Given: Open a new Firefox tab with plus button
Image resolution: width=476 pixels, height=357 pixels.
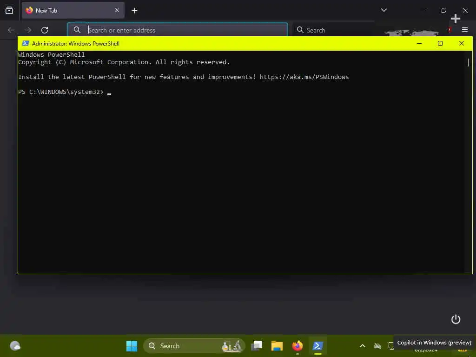Looking at the screenshot, I should pos(134,11).
